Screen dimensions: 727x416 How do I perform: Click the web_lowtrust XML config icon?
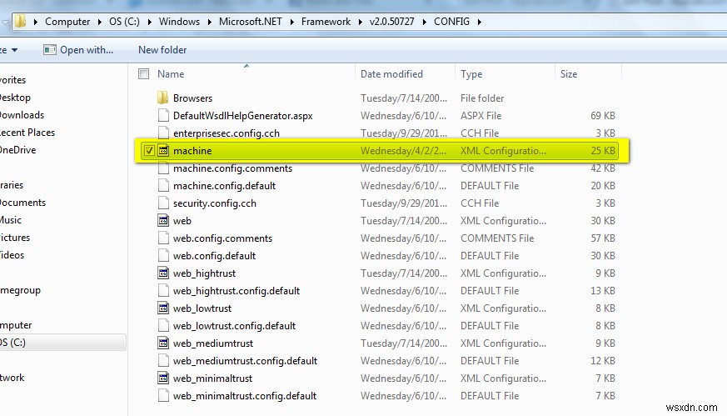[163, 308]
